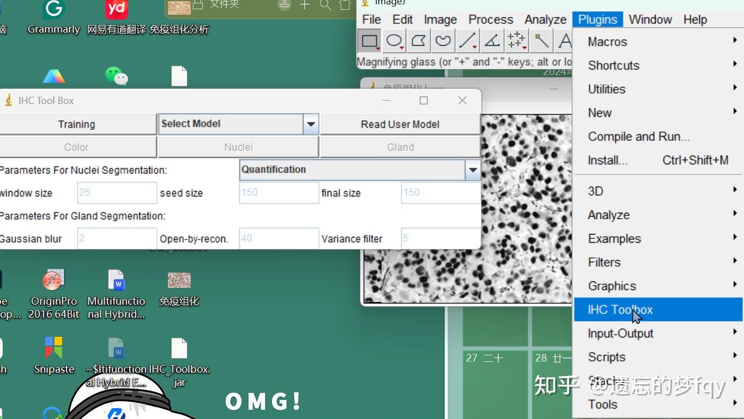The height and width of the screenshot is (419, 744).
Task: Select the Polygon selection tool
Action: [x=419, y=41]
